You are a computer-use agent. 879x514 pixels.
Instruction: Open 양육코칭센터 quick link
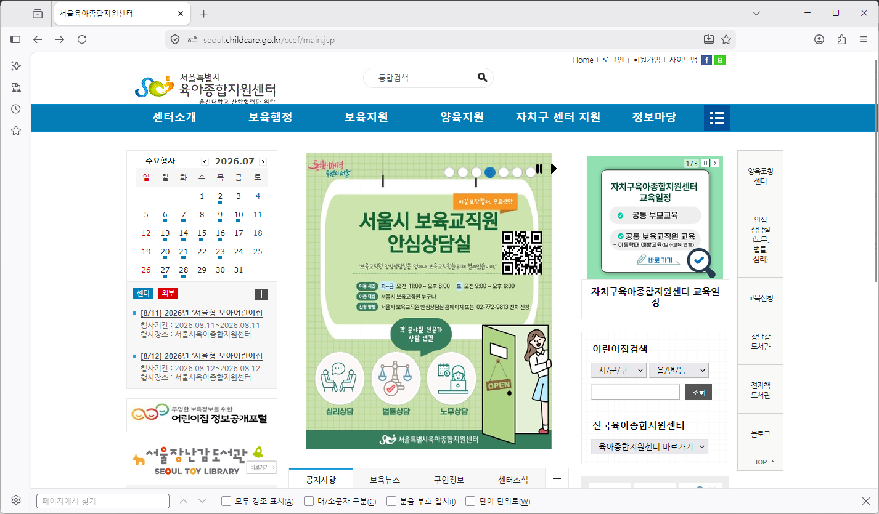click(760, 175)
